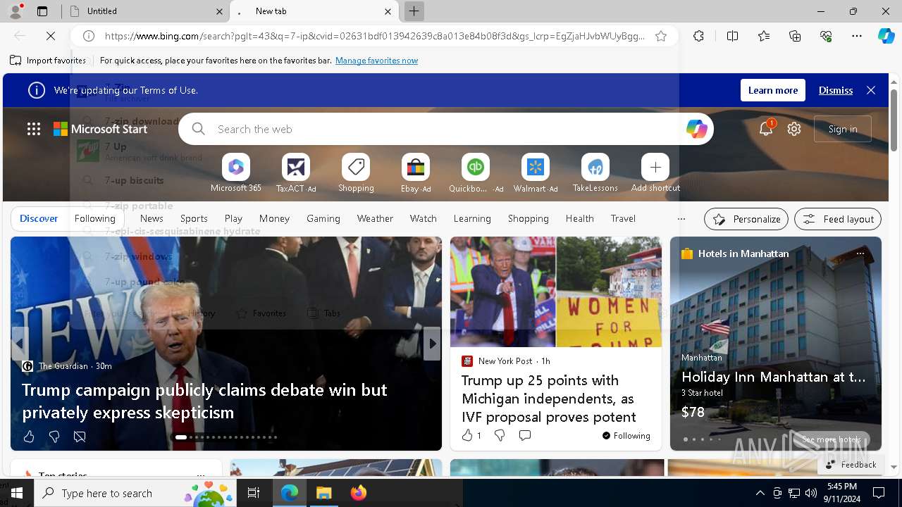Add this page to favorites star
Image resolution: width=902 pixels, height=507 pixels.
click(x=661, y=36)
